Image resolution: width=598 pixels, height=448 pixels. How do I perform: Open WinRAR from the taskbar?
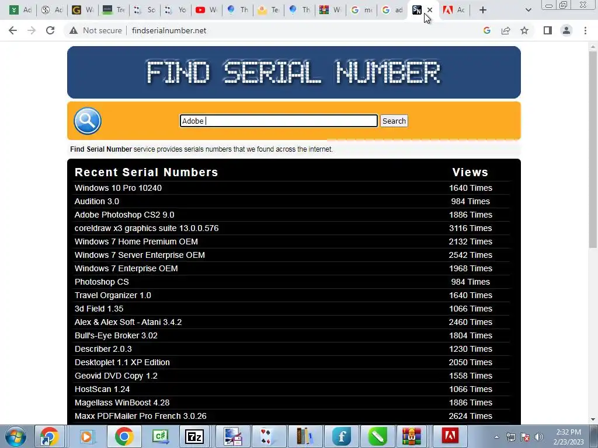tap(412, 436)
